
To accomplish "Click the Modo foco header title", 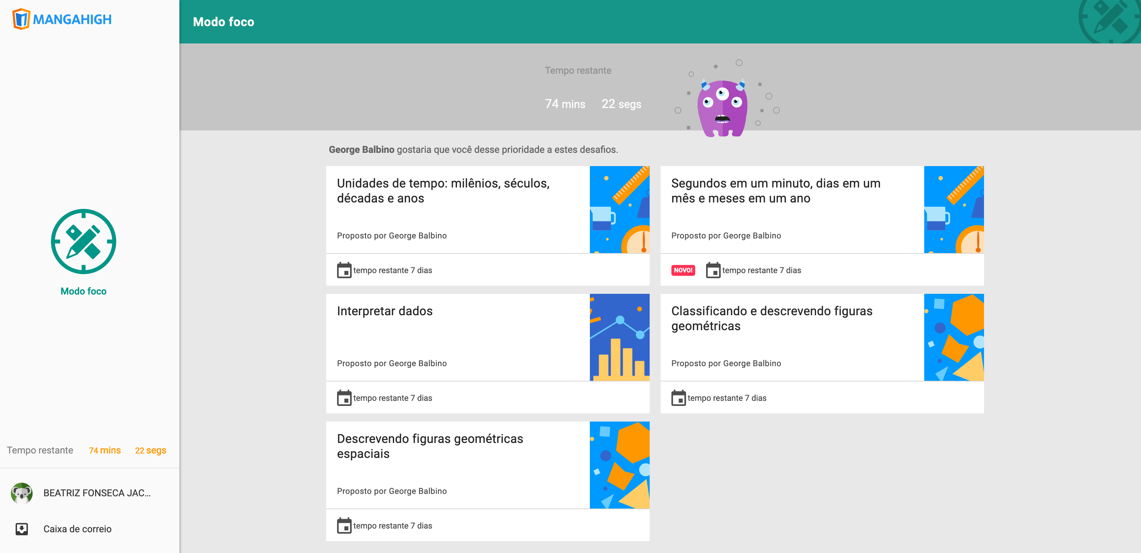I will [223, 22].
